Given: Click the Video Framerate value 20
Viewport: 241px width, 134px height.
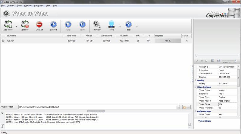Looking at the screenshot, I should [x=227, y=108].
